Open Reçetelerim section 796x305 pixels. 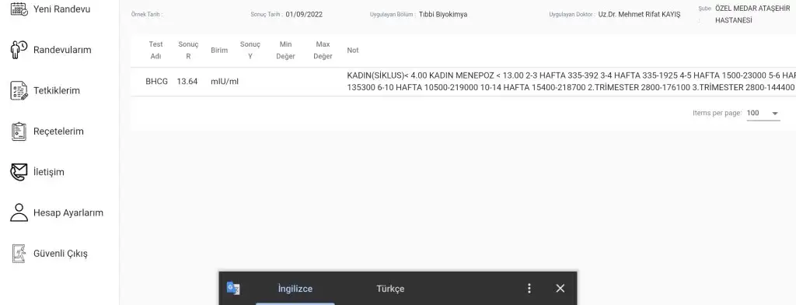[x=59, y=131]
